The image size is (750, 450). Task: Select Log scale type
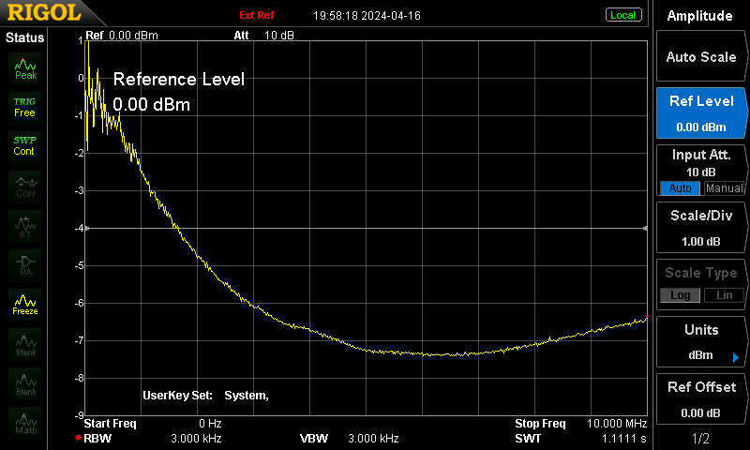681,295
